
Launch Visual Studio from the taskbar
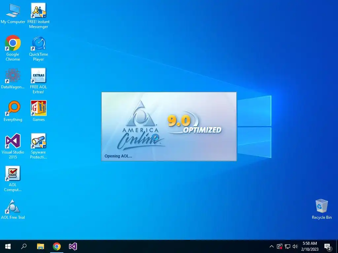pyautogui.click(x=73, y=246)
